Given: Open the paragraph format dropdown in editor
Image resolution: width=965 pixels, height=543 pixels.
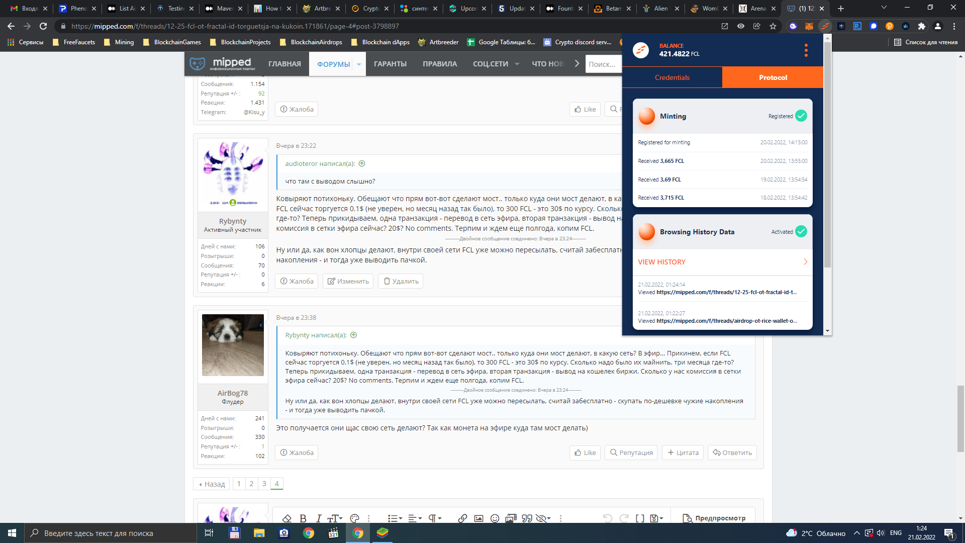Looking at the screenshot, I should tap(435, 518).
